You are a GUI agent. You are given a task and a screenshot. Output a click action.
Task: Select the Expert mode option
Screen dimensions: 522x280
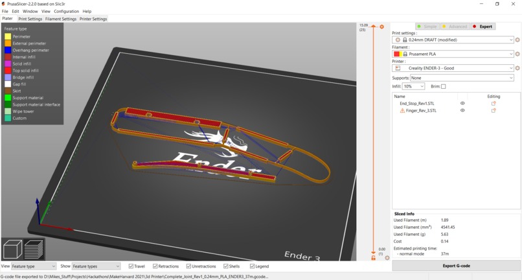click(483, 27)
